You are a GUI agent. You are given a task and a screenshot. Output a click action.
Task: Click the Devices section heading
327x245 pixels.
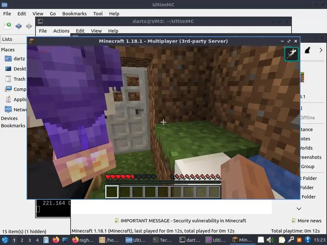click(x=9, y=118)
